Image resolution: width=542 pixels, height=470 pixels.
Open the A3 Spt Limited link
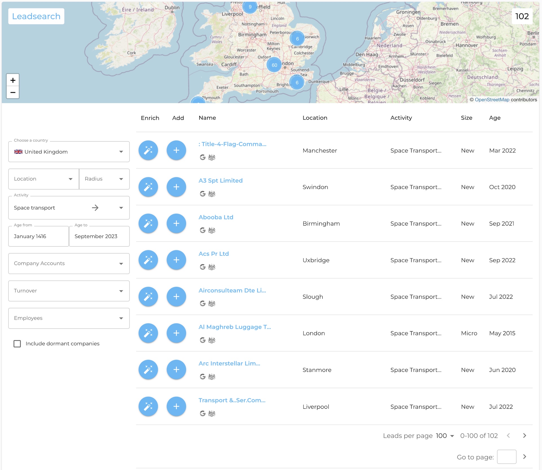[x=220, y=181]
